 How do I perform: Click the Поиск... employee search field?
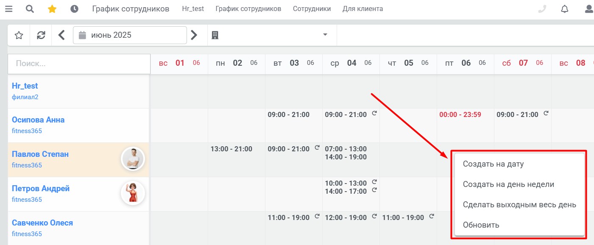(79, 64)
